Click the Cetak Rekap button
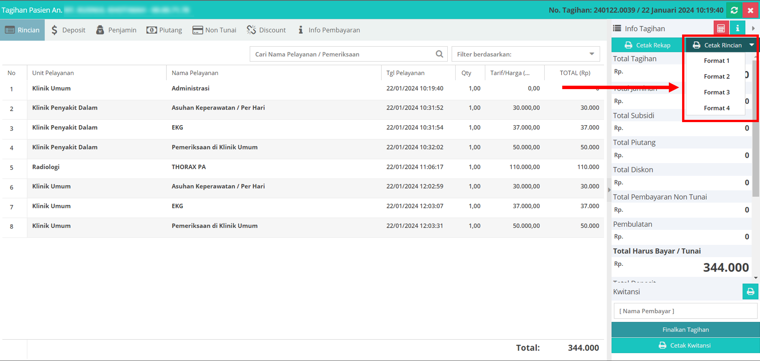The width and height of the screenshot is (760, 361). [x=648, y=45]
